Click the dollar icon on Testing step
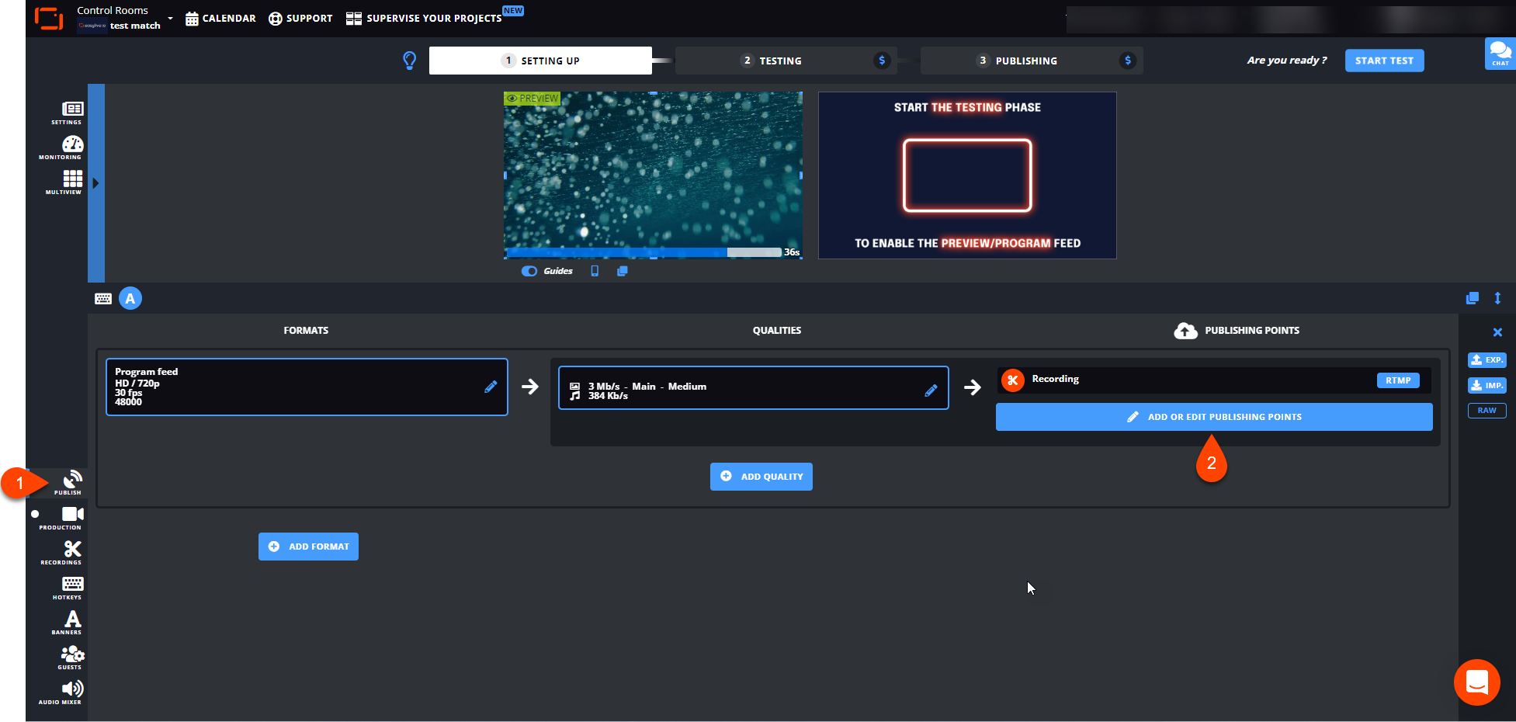 (x=882, y=61)
